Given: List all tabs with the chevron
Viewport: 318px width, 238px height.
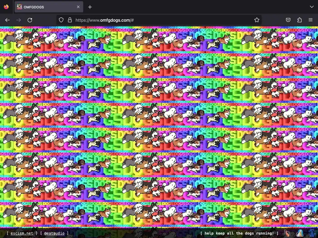Looking at the screenshot, I should [312, 7].
